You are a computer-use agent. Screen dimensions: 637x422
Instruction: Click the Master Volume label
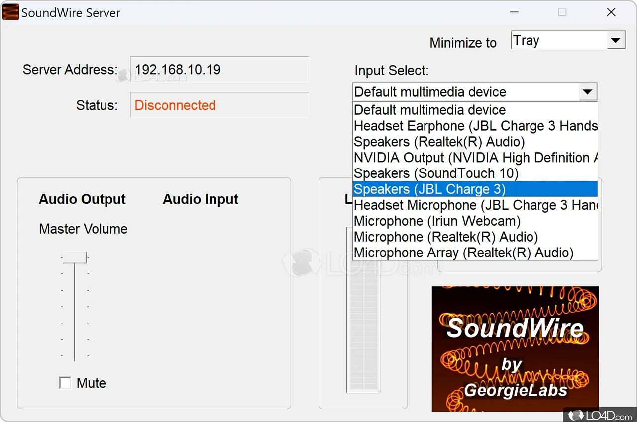pos(83,229)
